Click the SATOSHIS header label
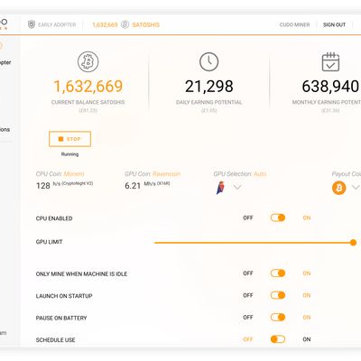361x361 pixels. (146, 24)
